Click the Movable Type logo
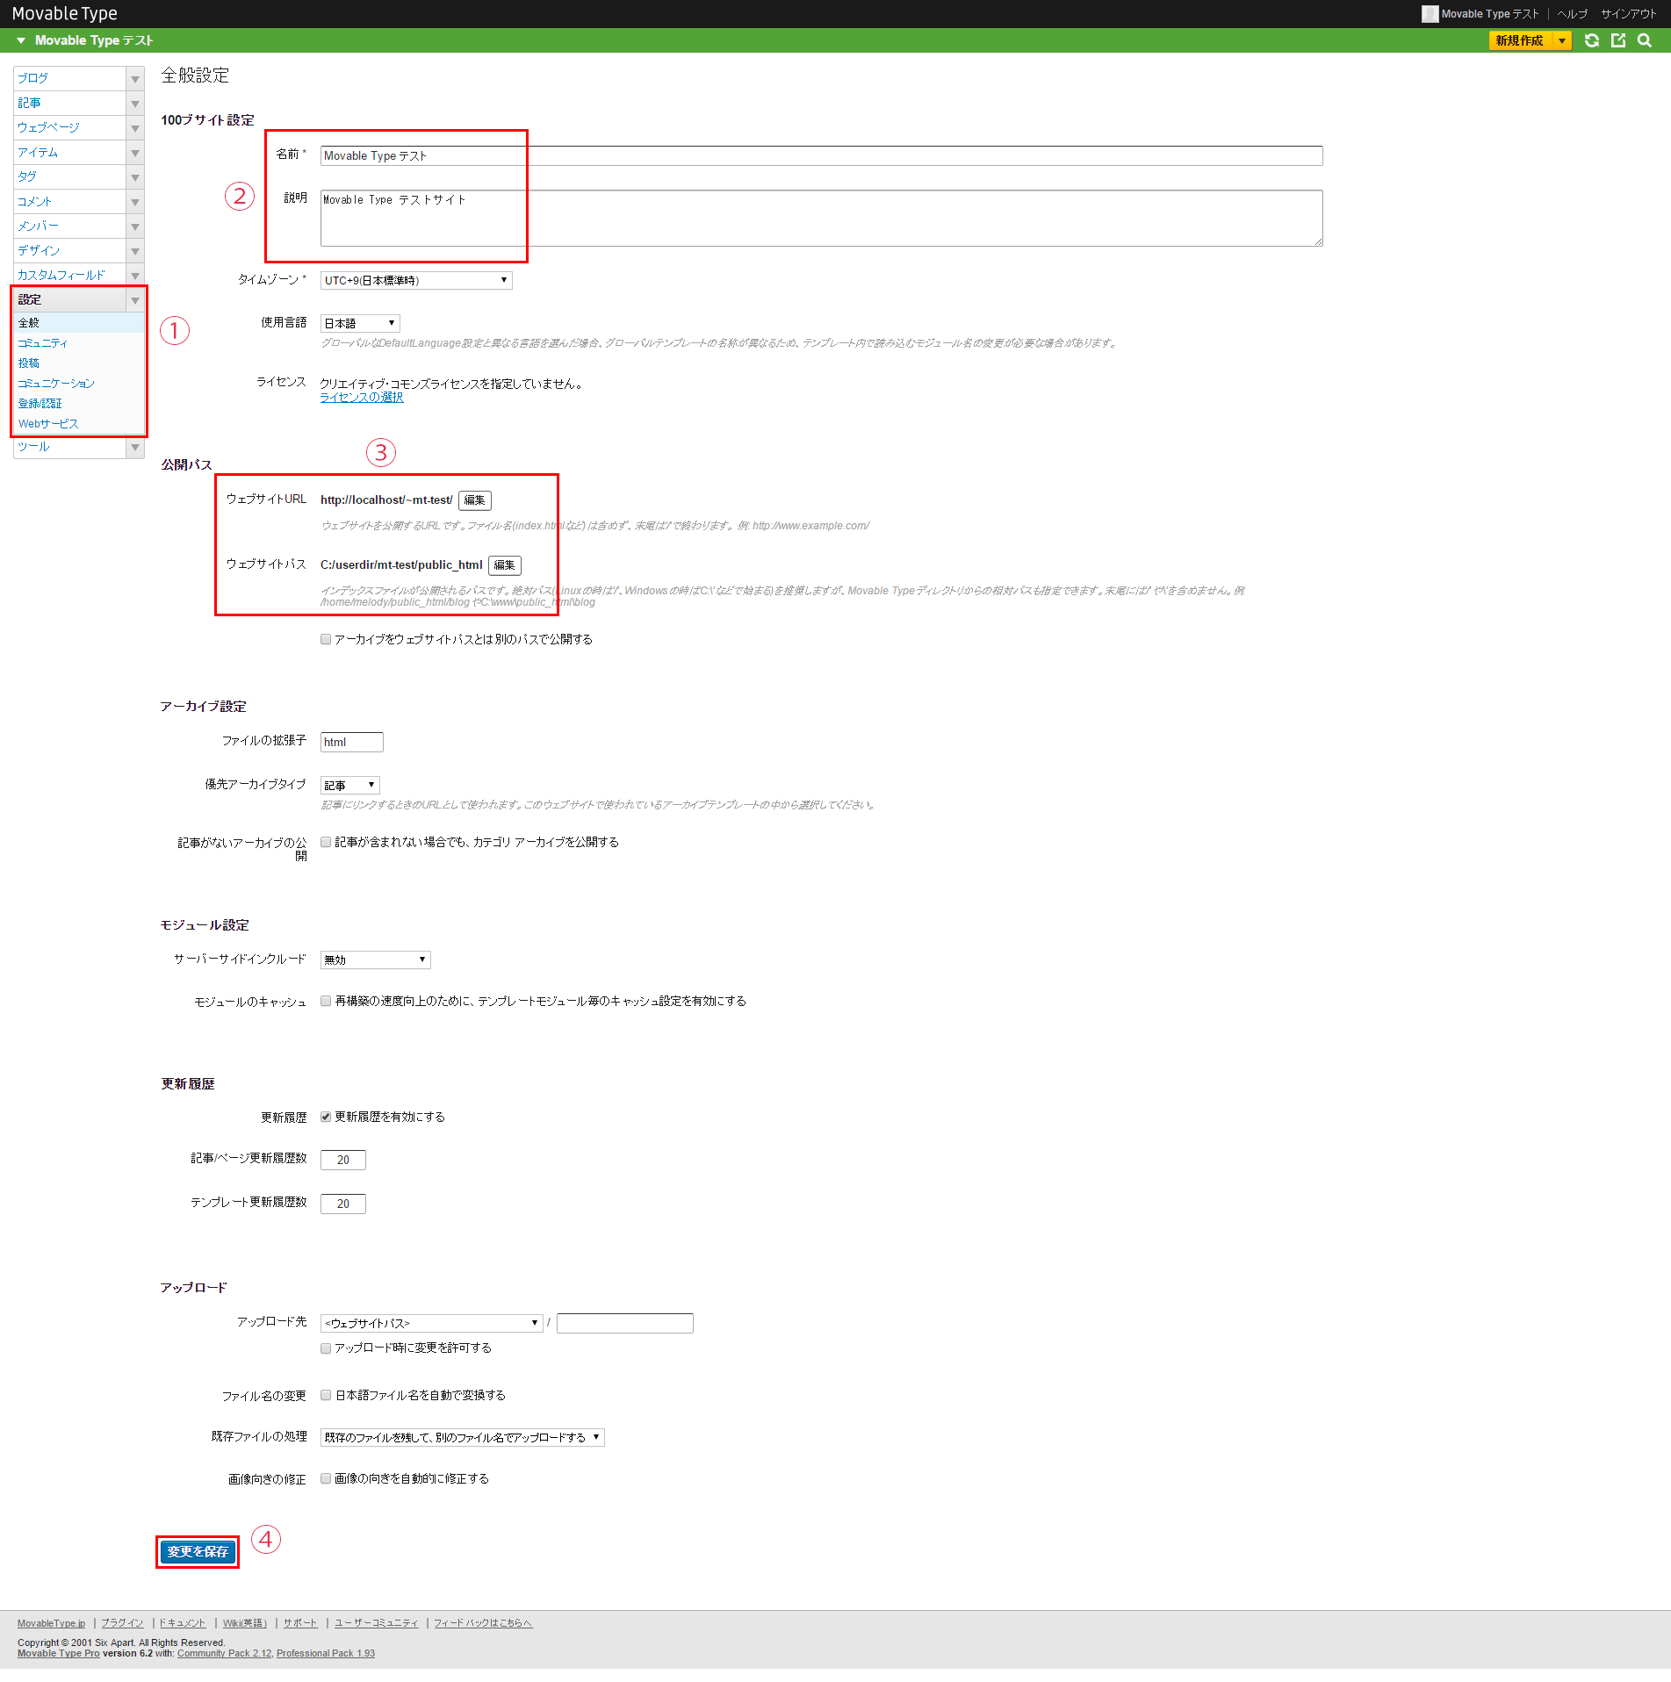Image resolution: width=1671 pixels, height=1682 pixels. (64, 13)
